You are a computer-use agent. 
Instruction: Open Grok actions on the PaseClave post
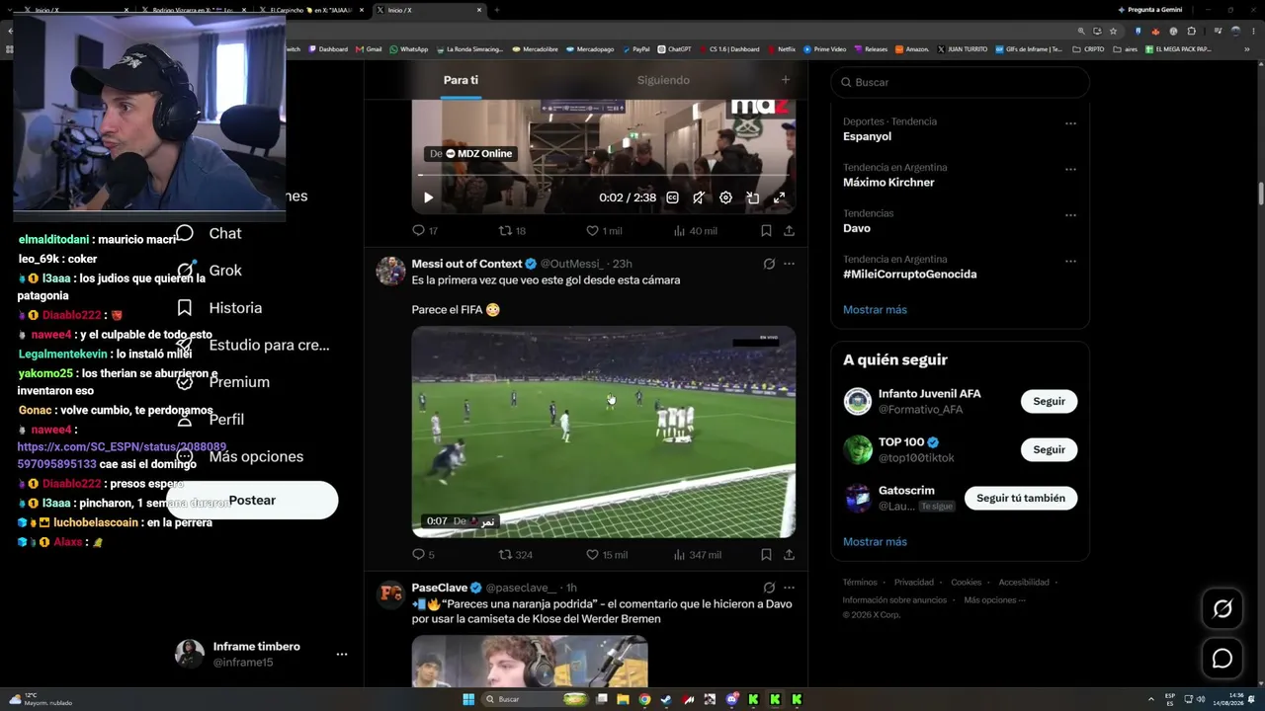(769, 588)
